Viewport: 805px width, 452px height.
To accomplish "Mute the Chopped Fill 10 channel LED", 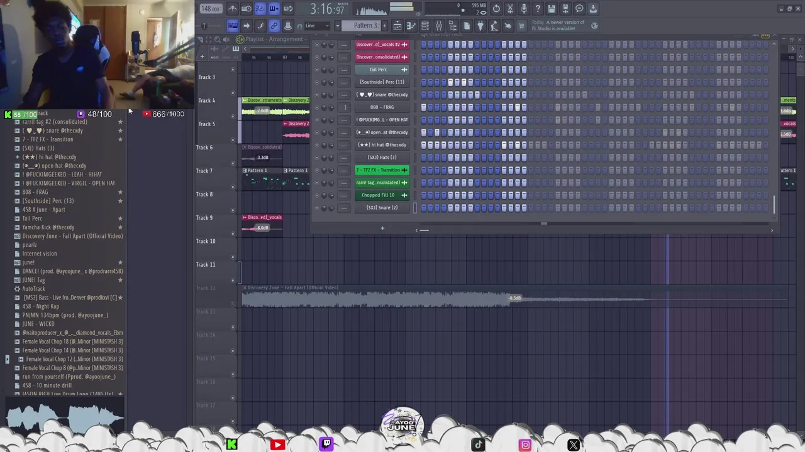I will (x=317, y=195).
